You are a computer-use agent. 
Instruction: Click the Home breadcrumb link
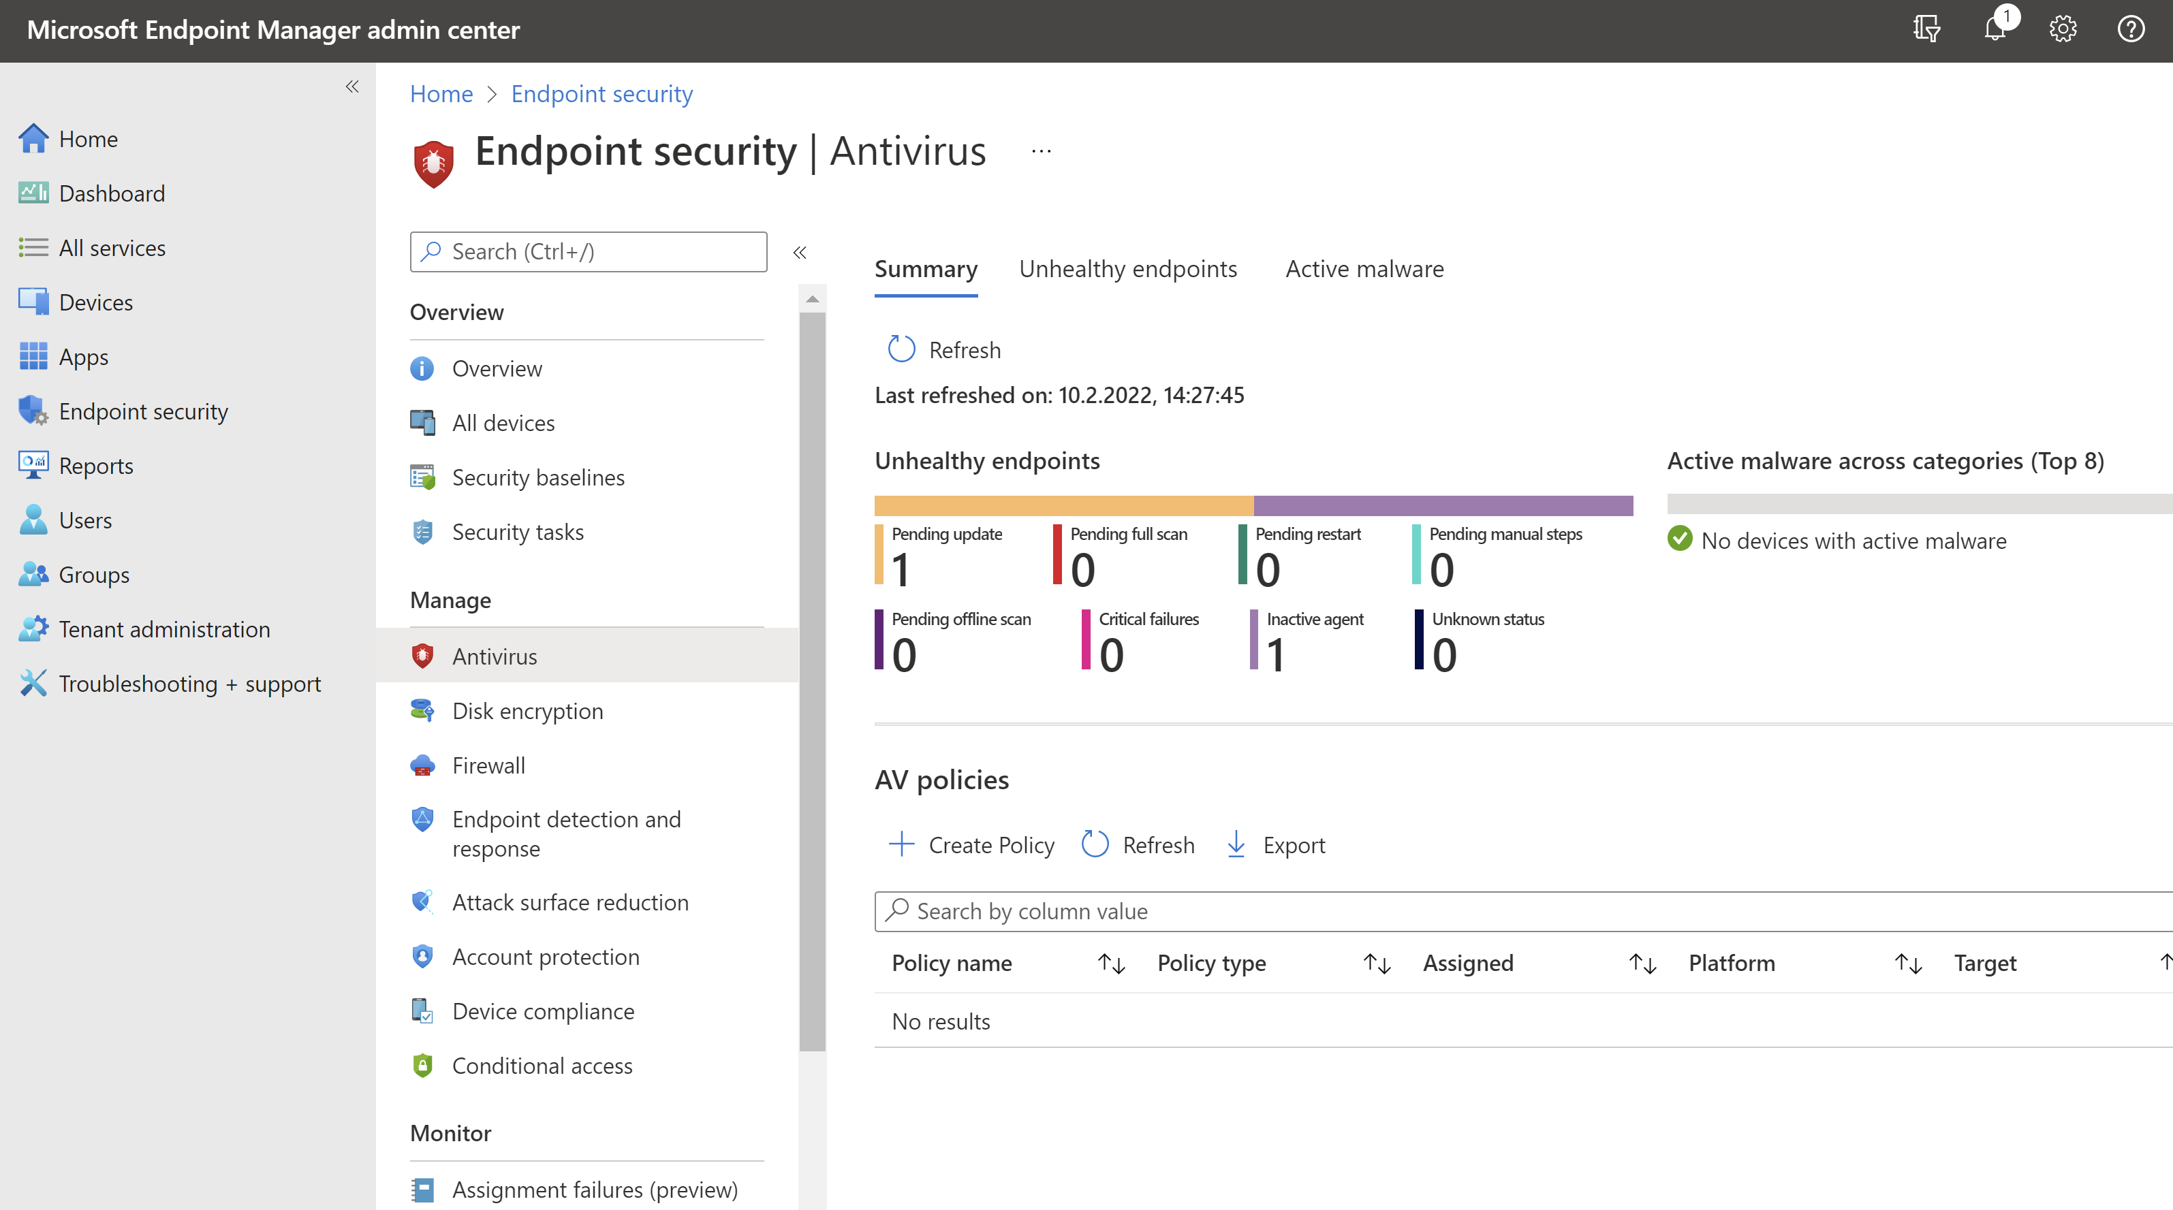coord(441,93)
